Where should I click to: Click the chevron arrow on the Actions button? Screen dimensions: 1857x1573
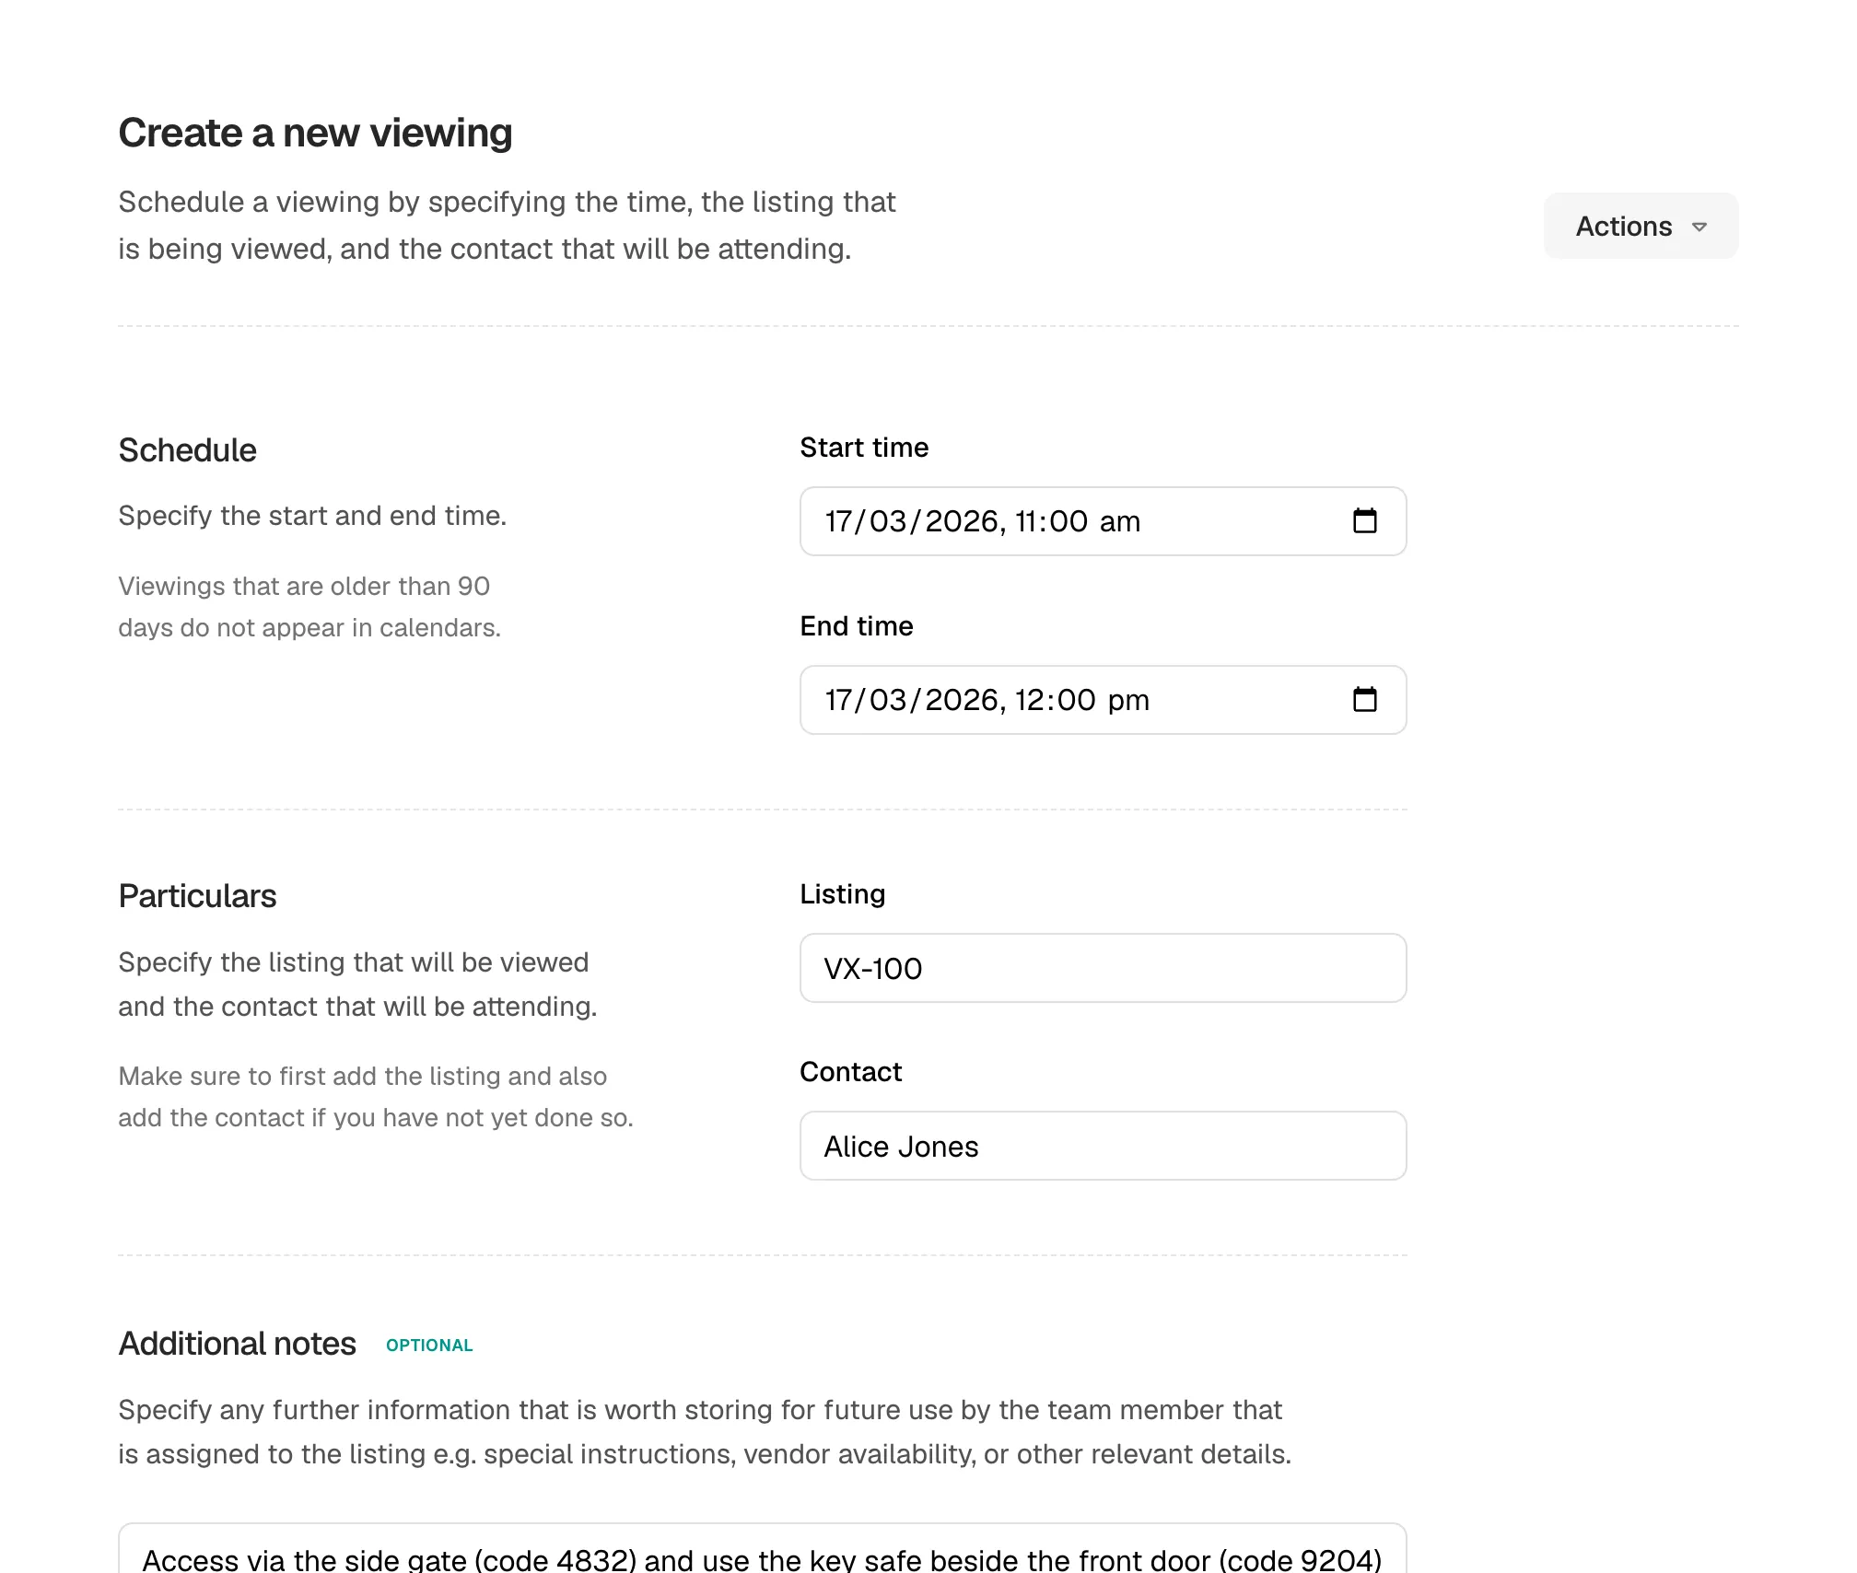tap(1700, 227)
